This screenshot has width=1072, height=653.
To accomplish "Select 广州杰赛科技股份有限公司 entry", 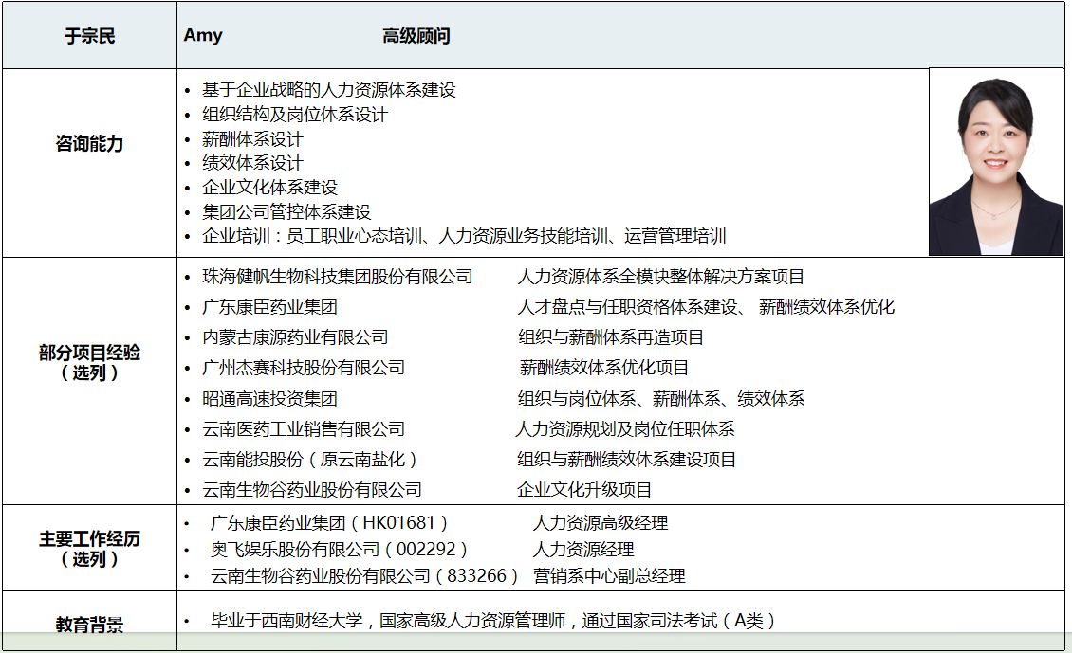I will coord(304,368).
